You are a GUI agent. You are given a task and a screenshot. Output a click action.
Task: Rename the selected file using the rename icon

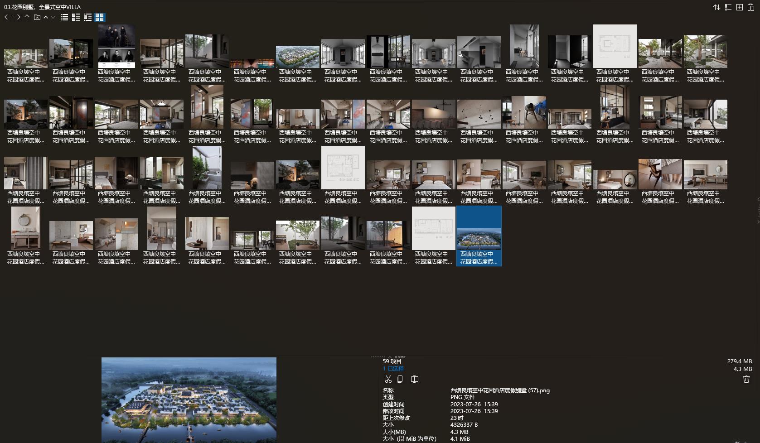(x=414, y=379)
